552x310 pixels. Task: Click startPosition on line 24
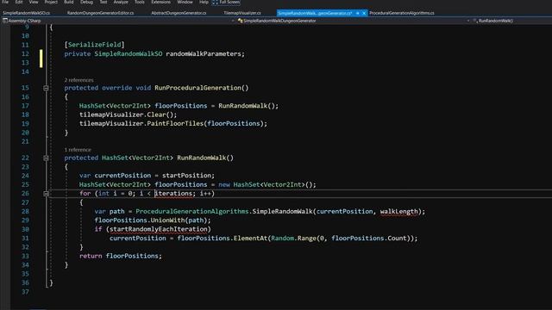(x=186, y=176)
